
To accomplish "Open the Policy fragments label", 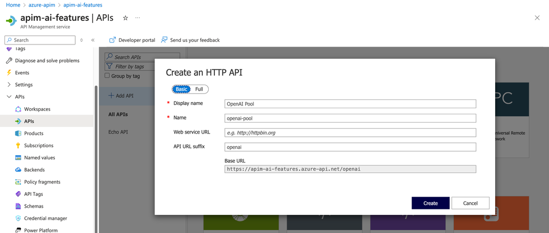I will 42,182.
